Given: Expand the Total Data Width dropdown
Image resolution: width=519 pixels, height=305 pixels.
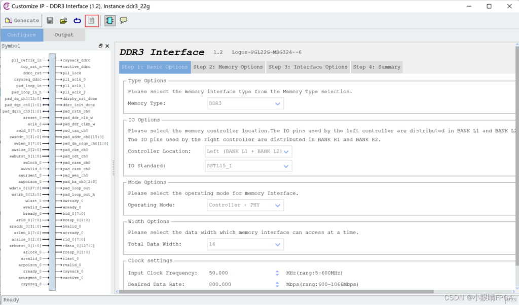Looking at the screenshot, I should 277,244.
